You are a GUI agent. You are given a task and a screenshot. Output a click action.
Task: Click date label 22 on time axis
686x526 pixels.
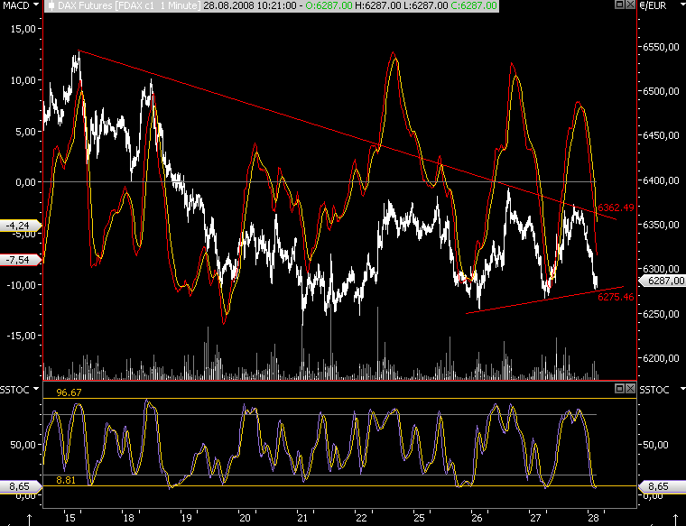click(x=361, y=518)
